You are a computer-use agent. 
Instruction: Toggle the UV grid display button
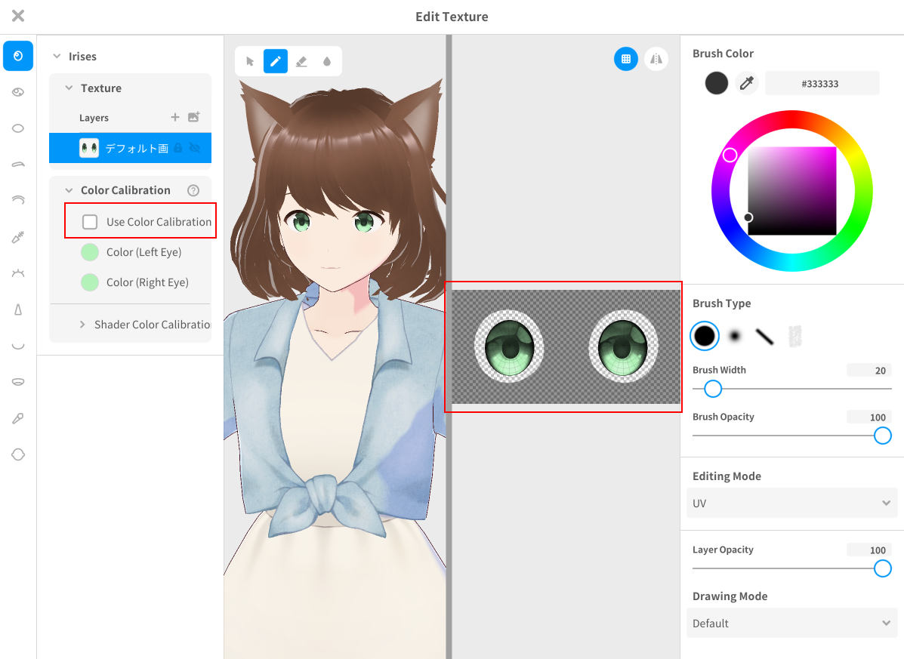coord(626,59)
